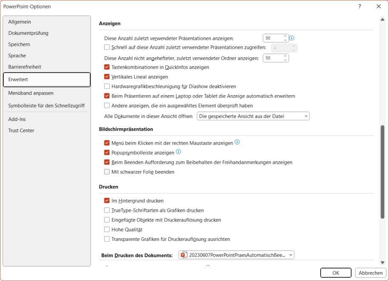Screen dimensions: 389x281
Task: Disable Im Hintergrund drucken
Action: [x=106, y=200]
